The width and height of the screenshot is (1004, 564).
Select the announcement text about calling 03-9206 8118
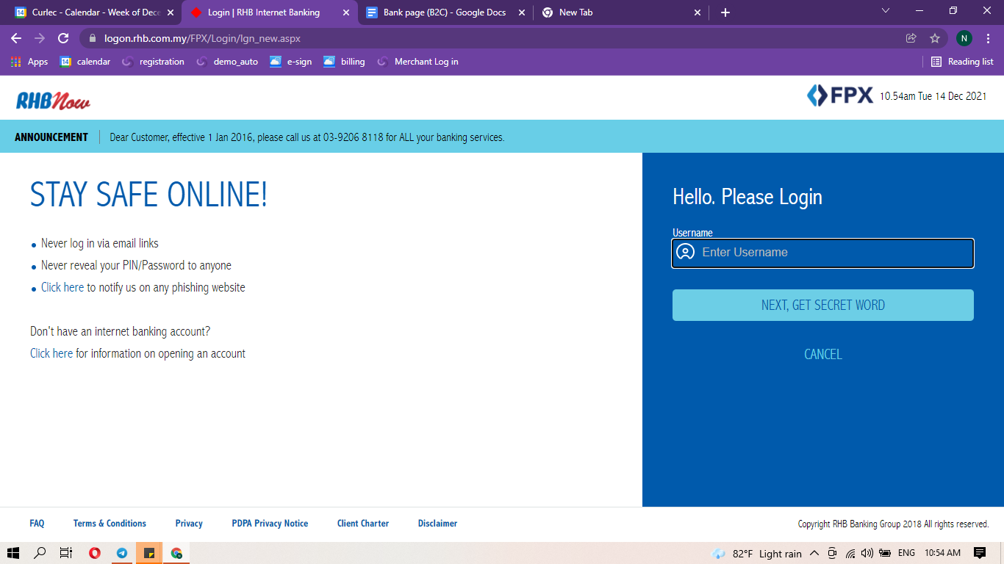click(x=306, y=137)
